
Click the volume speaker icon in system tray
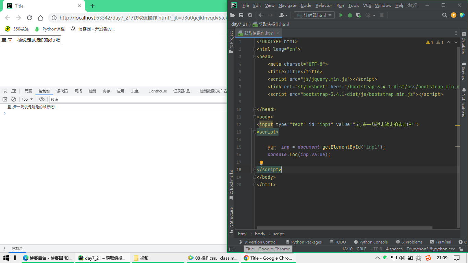coord(402,258)
